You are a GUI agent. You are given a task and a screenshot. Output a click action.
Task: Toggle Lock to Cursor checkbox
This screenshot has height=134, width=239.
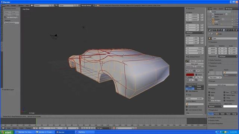[187, 107]
